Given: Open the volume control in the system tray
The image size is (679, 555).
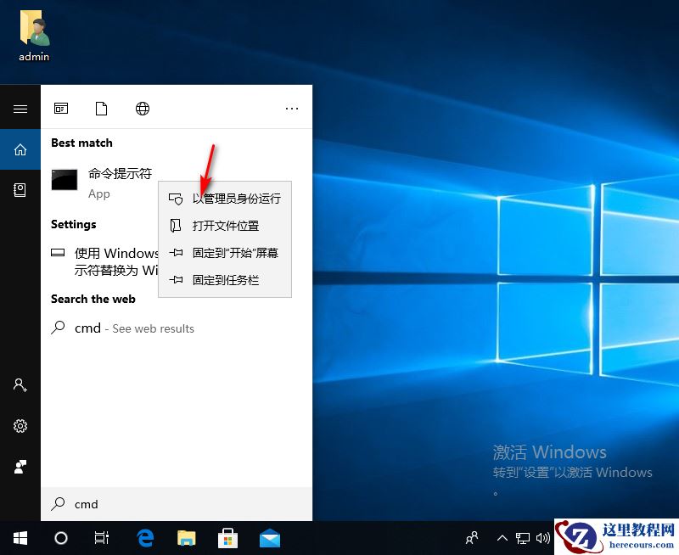Looking at the screenshot, I should click(544, 538).
